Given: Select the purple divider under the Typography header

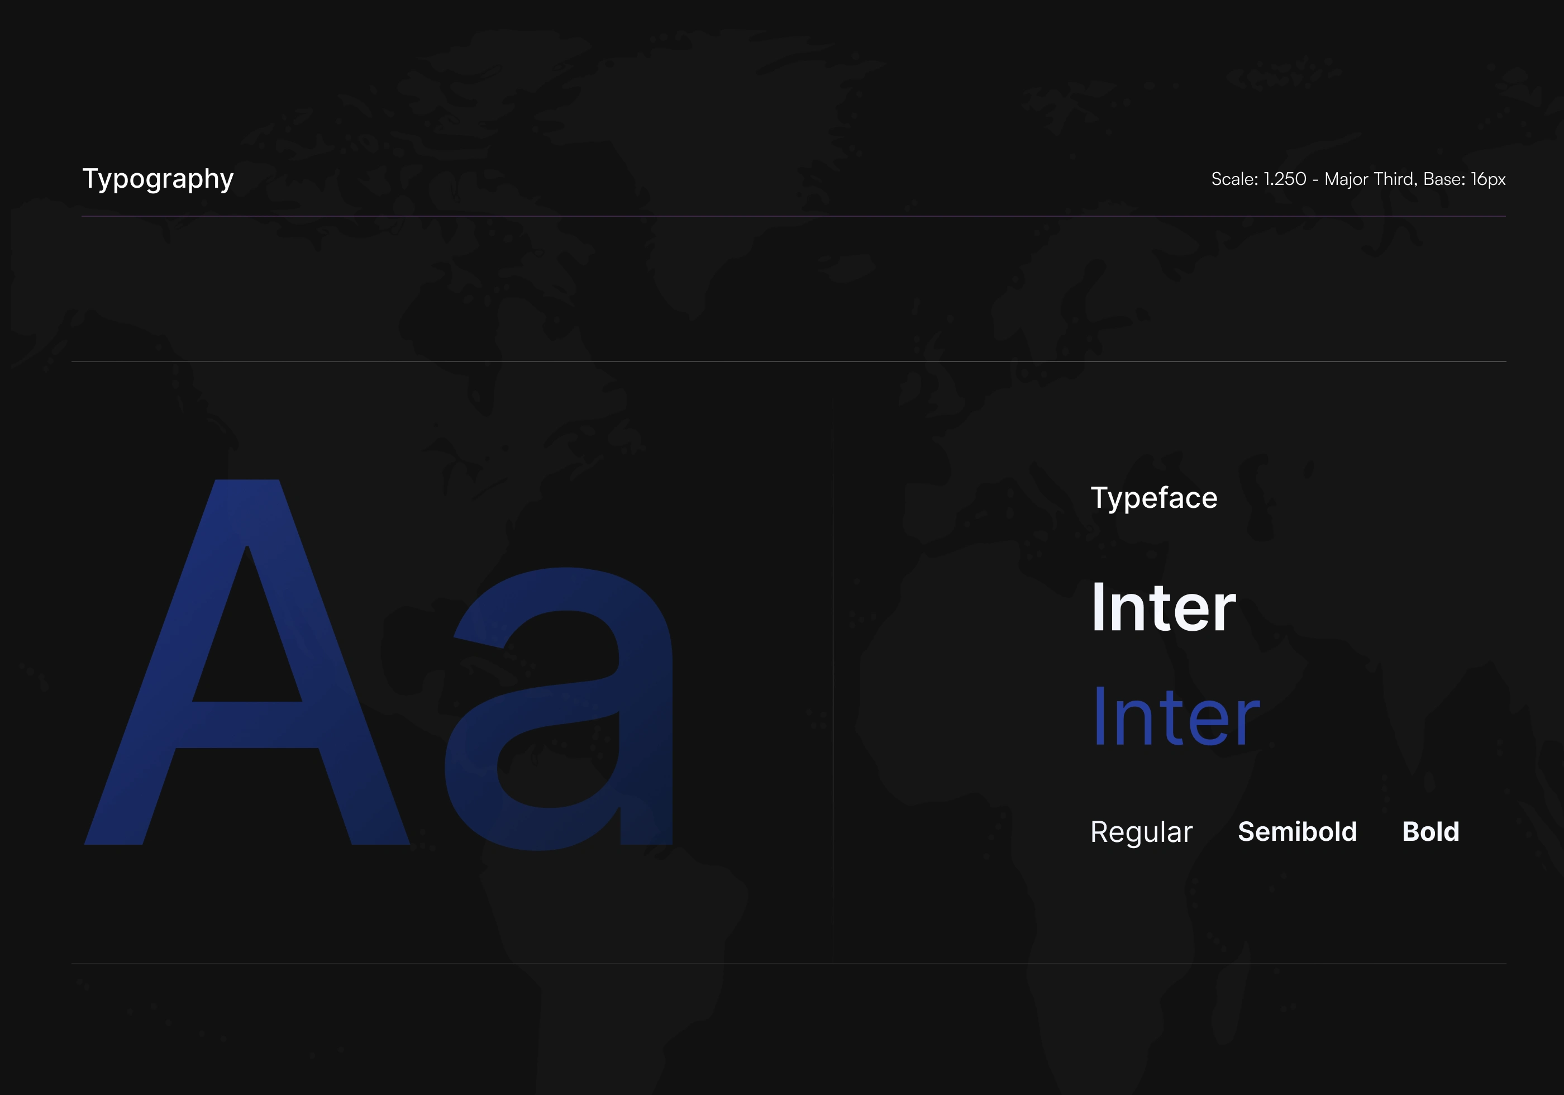Looking at the screenshot, I should [794, 217].
